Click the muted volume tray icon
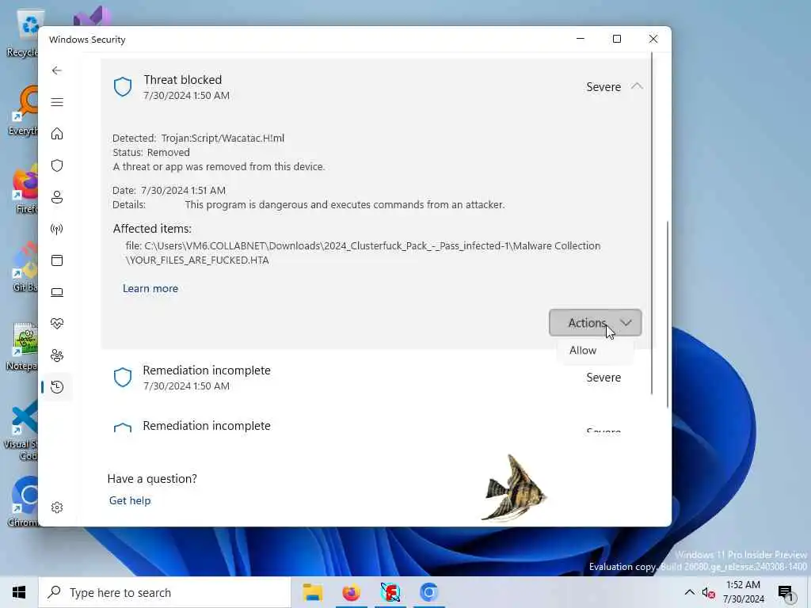Viewport: 811px width, 608px height. [709, 592]
